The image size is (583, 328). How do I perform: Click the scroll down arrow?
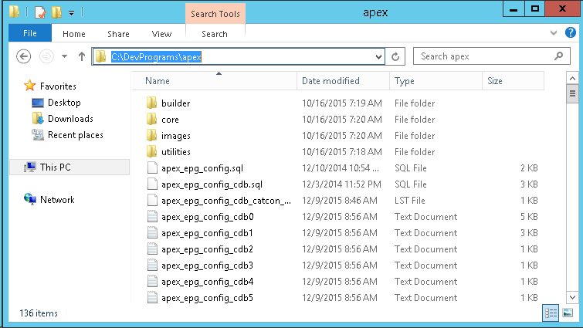pos(572,297)
